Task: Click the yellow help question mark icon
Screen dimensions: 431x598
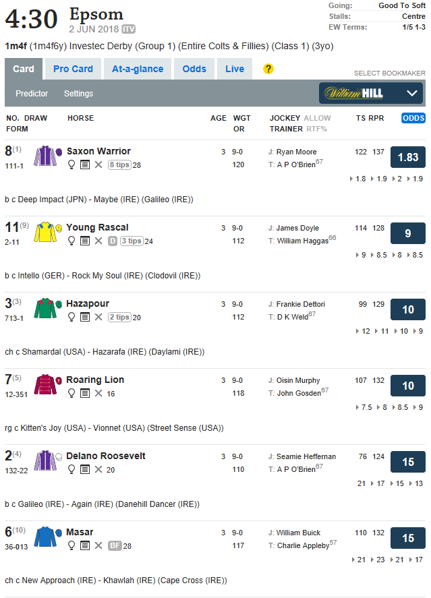Action: [268, 69]
